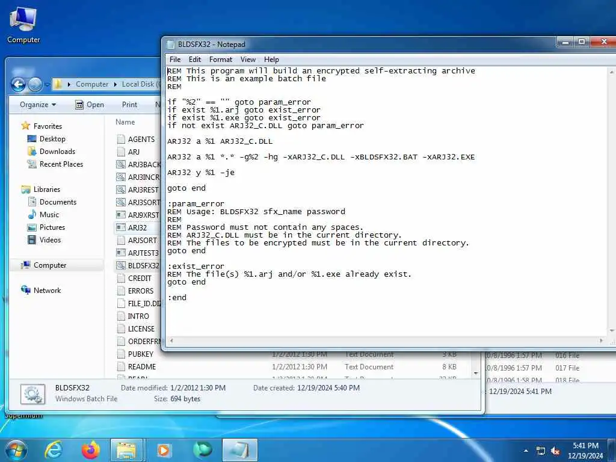The width and height of the screenshot is (616, 462).
Task: Click the Name column header
Action: (x=125, y=122)
